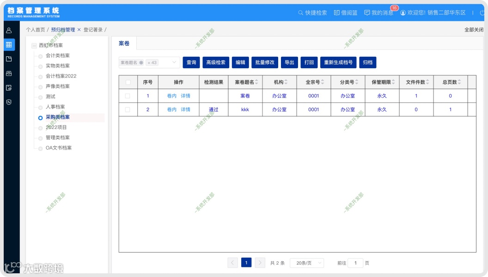Screen dimensions: 488x277
Task: Toggle the select-all header checkbox
Action: [x=128, y=82]
